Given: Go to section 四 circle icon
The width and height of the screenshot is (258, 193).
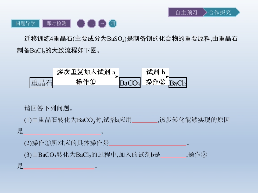Looking at the screenshot, I should [113, 24].
